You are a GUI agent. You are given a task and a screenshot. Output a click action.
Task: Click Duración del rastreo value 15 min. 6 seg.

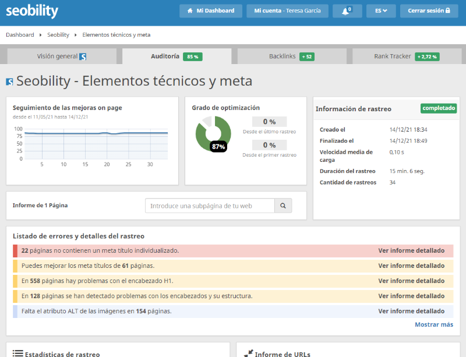407,171
